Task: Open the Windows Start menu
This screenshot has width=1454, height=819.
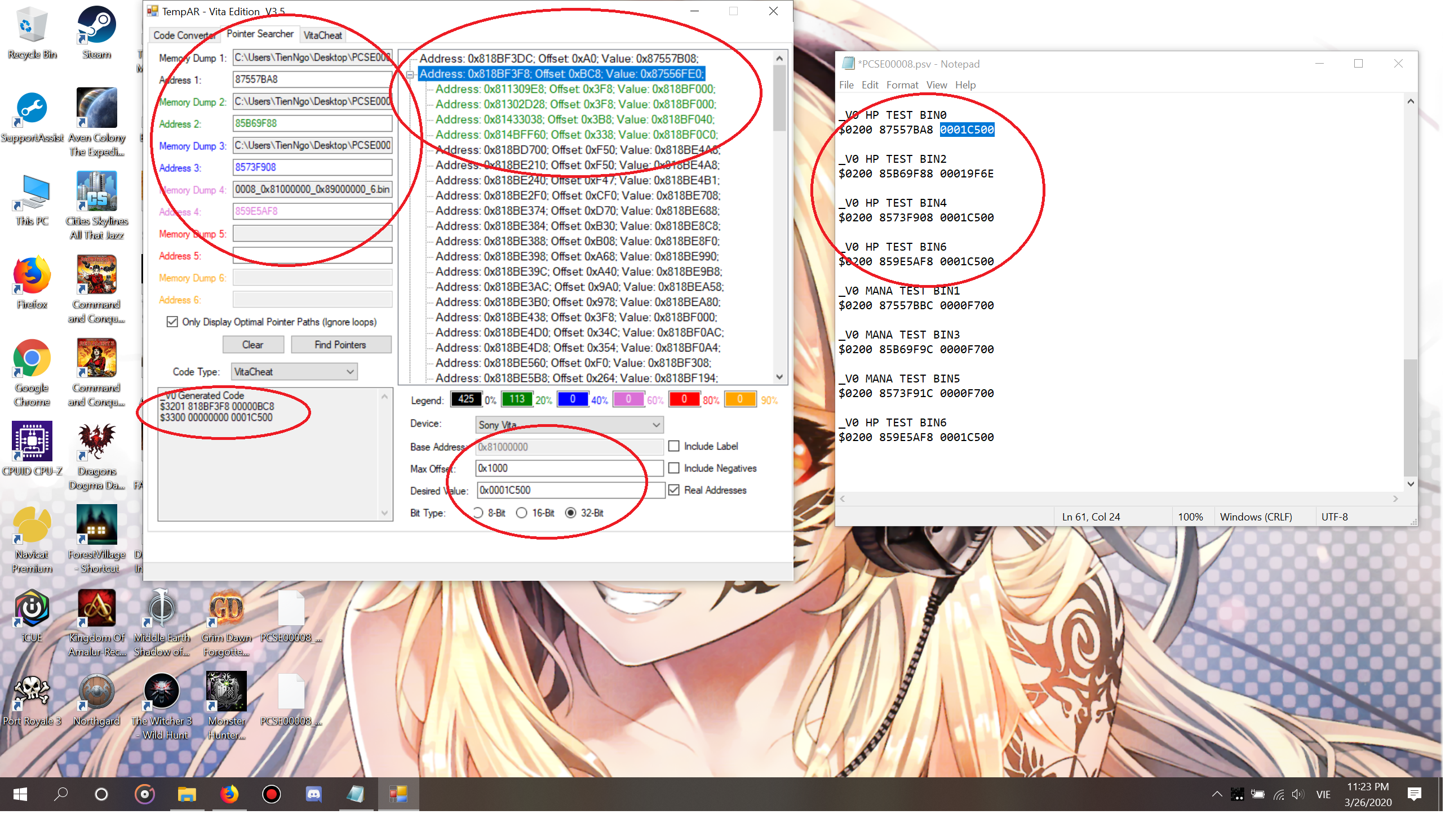Action: [20, 795]
